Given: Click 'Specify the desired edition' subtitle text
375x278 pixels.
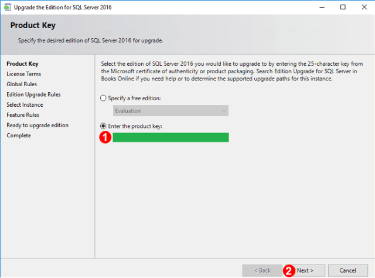Looking at the screenshot, I should tap(91, 40).
